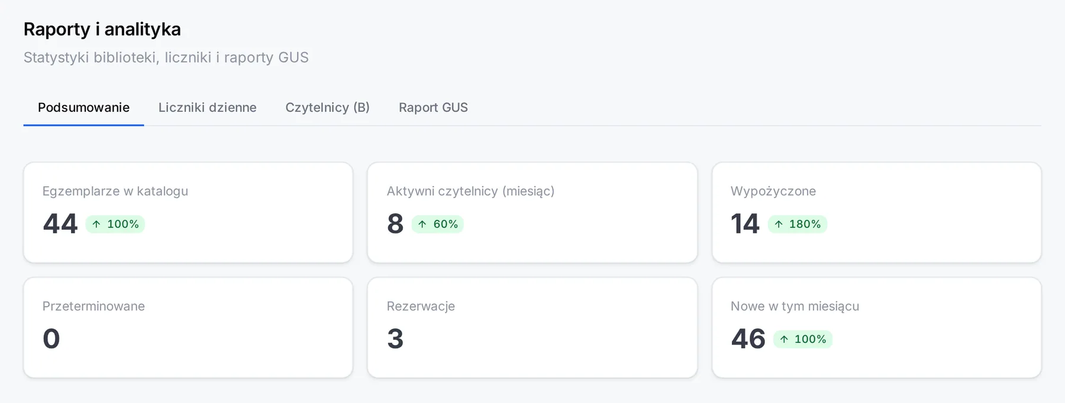Click the new this month value 46

pos(748,339)
